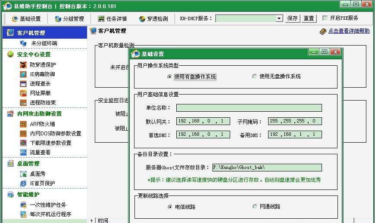Open 进程查杀 in the sidebar
Screen dimensions: 375x223
40,84
